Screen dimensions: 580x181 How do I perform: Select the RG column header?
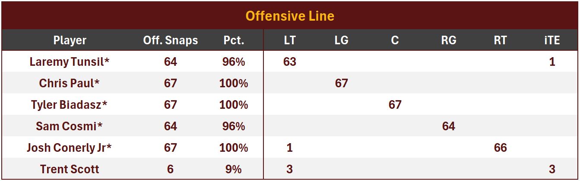coord(448,40)
